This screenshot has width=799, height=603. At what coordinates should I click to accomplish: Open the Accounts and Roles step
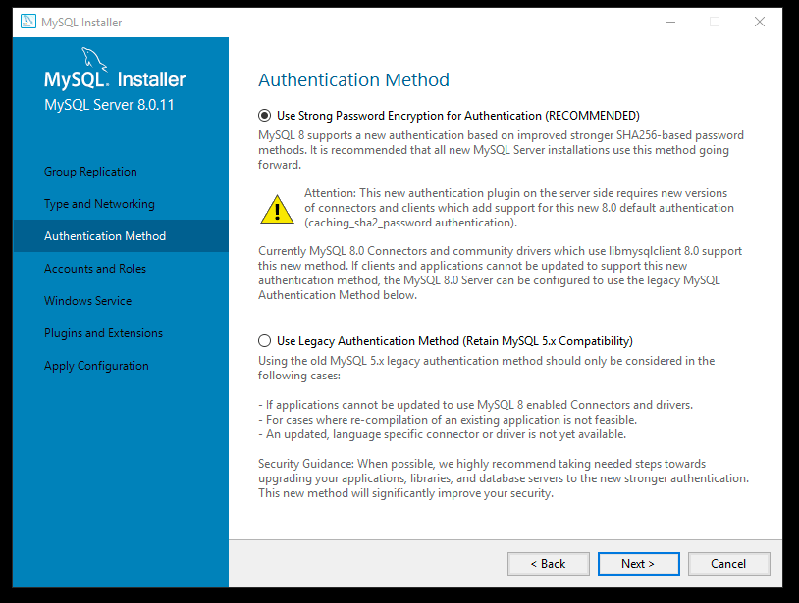[x=95, y=269]
